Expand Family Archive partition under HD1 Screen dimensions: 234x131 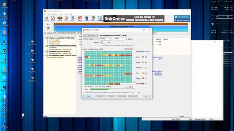point(48,49)
